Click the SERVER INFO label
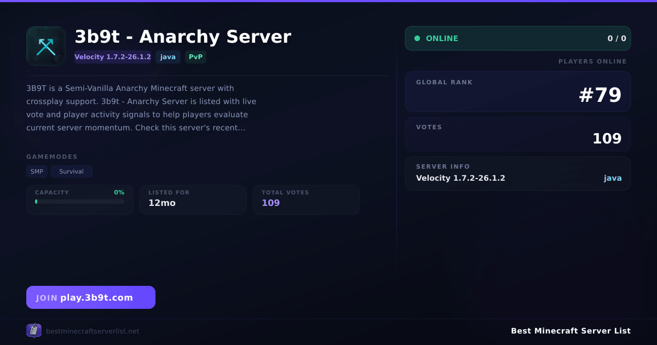The width and height of the screenshot is (657, 345). point(443,166)
